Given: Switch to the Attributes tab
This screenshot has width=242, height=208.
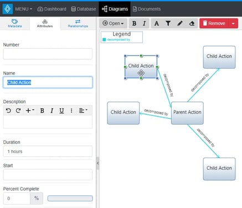Looking at the screenshot, I should pos(45,23).
